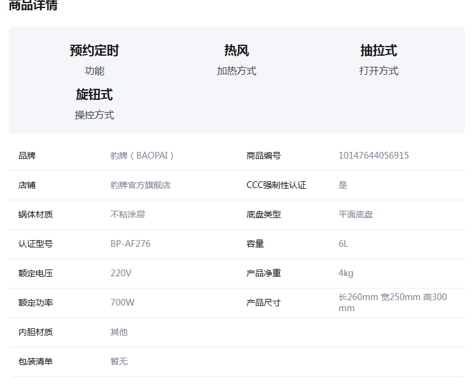Viewport: 473px width, 392px height.
Task: Click the 功能 label under 预约定时
Action: (x=94, y=71)
